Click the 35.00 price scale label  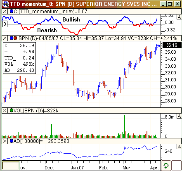point(170,52)
